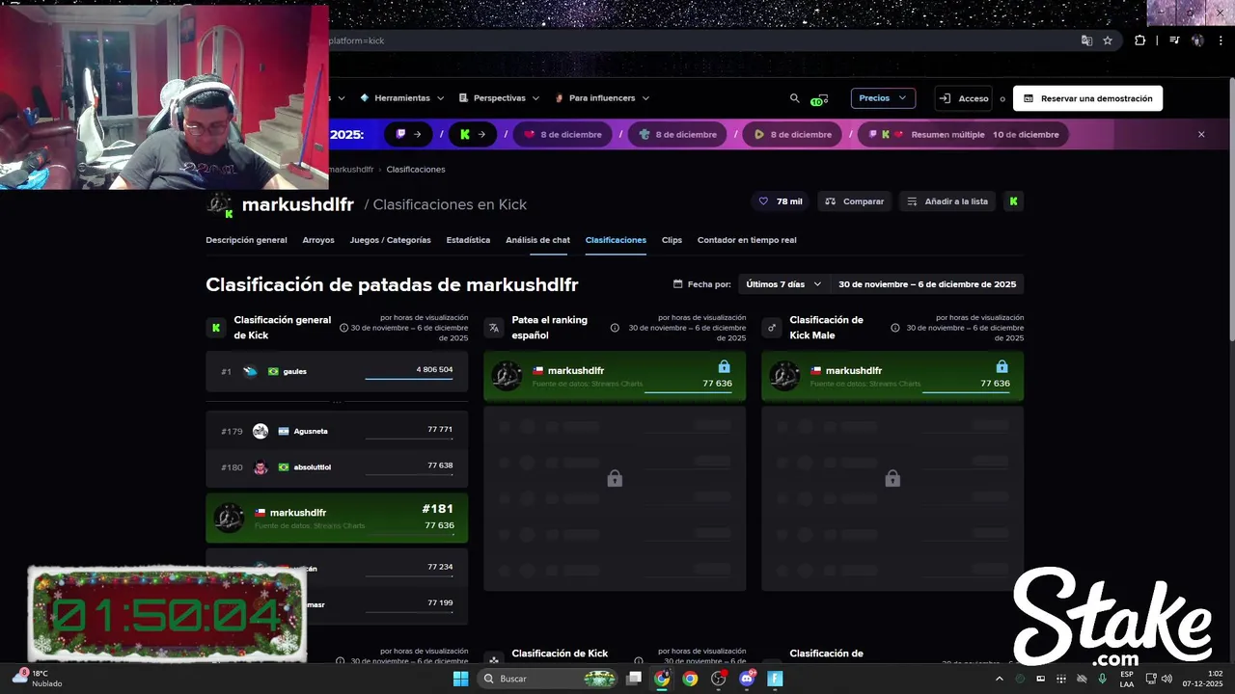Bookmark this page with the star icon
Image resolution: width=1235 pixels, height=694 pixels.
[1108, 40]
